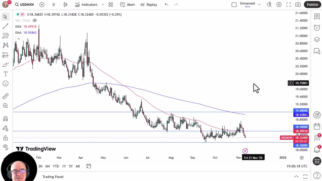Select the ruler measure tool
Image resolution: width=322 pixels, height=181 pixels.
tap(5, 96)
